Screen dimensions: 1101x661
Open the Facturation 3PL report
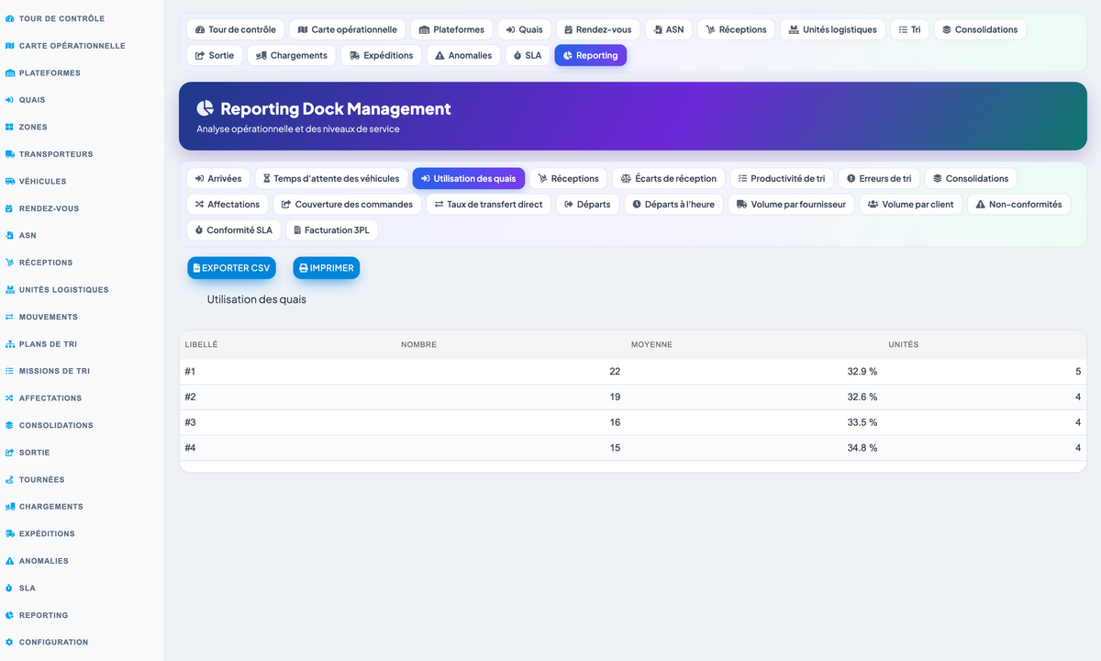point(331,230)
